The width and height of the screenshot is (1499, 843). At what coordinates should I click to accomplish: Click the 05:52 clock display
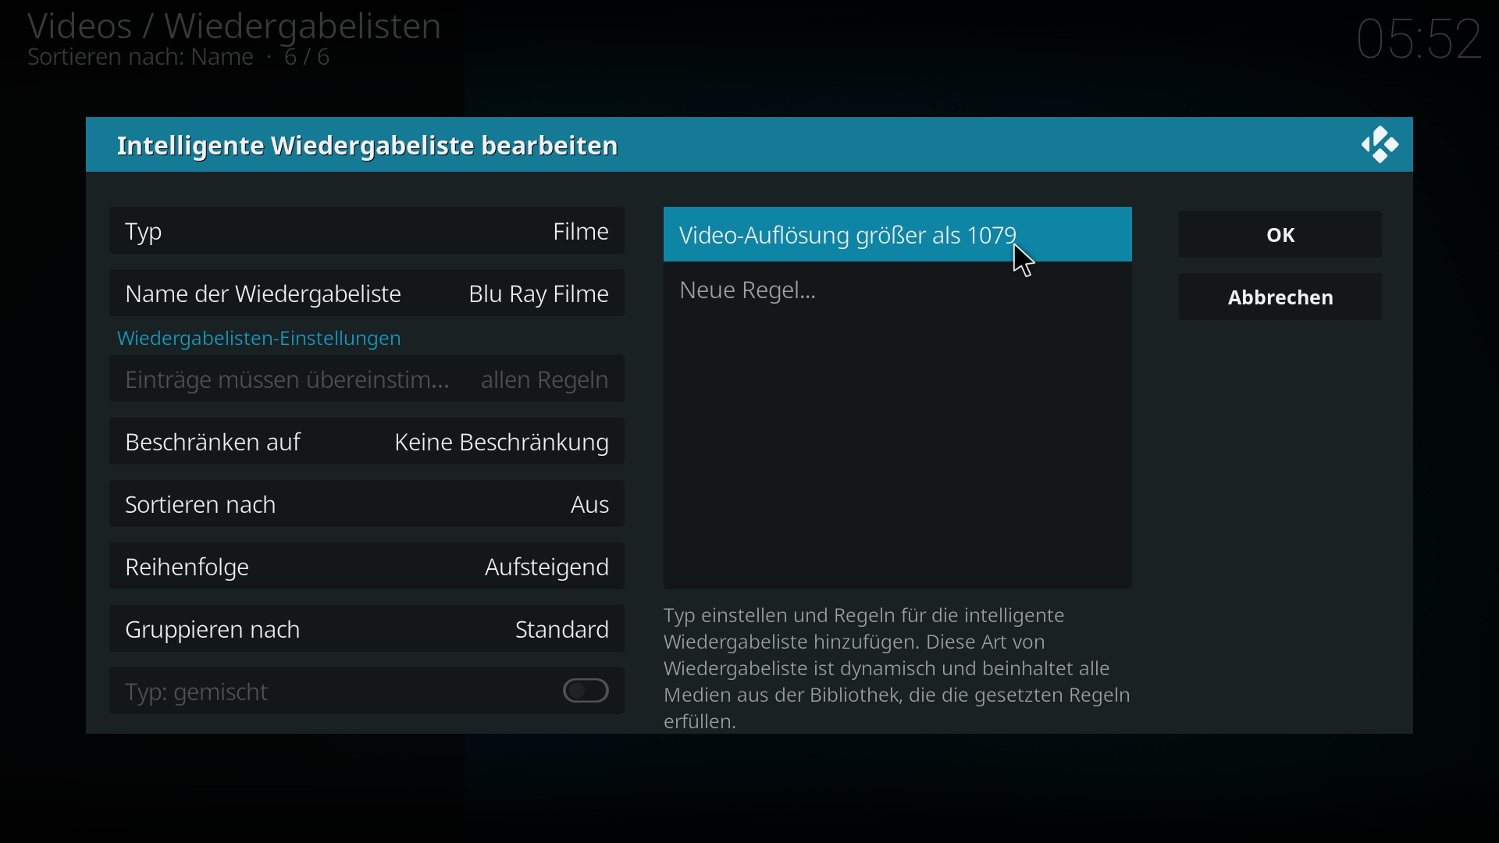pyautogui.click(x=1419, y=38)
